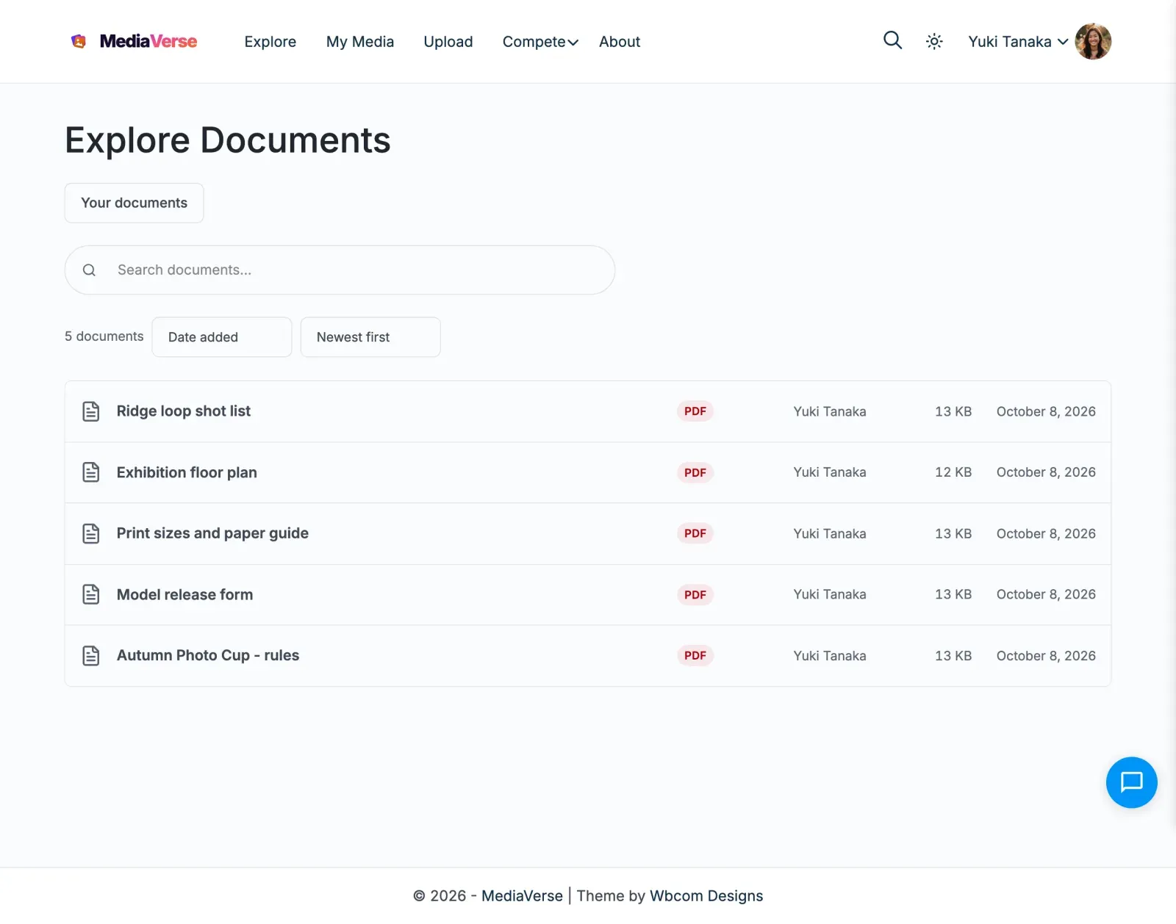Click the document icon for Model release form

pos(91,594)
